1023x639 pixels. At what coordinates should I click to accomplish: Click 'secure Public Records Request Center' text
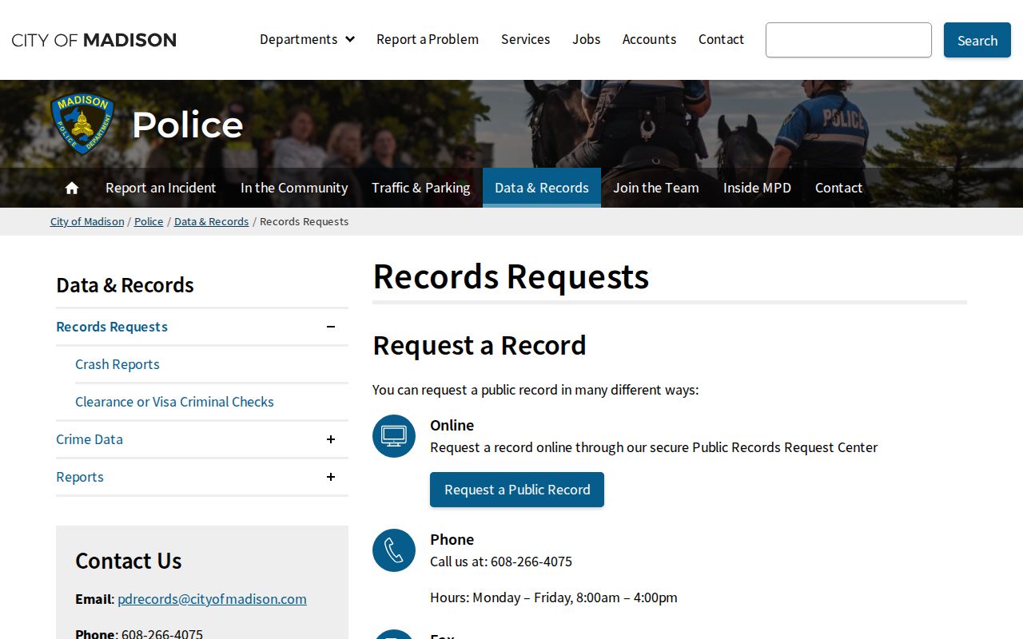pos(764,447)
